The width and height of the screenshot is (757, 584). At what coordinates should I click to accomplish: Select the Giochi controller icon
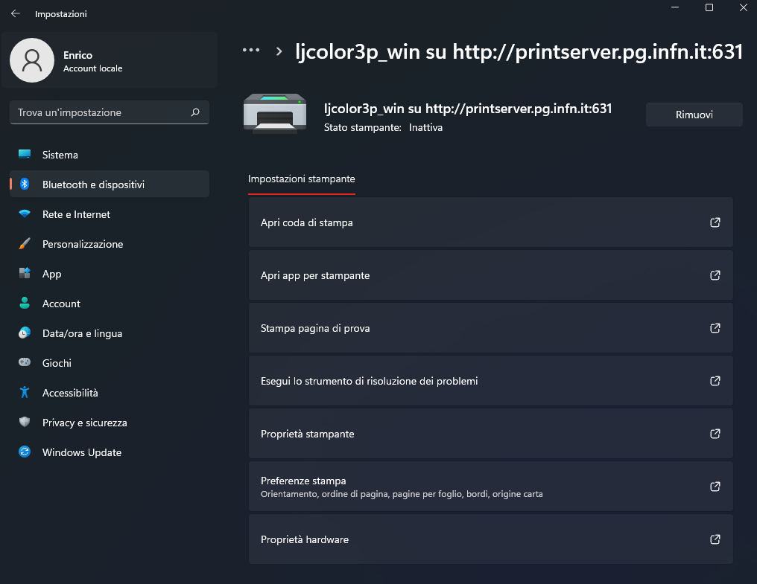(x=25, y=362)
